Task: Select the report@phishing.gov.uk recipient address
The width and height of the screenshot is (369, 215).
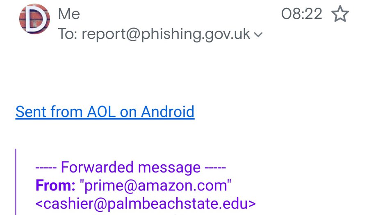Action: click(166, 34)
